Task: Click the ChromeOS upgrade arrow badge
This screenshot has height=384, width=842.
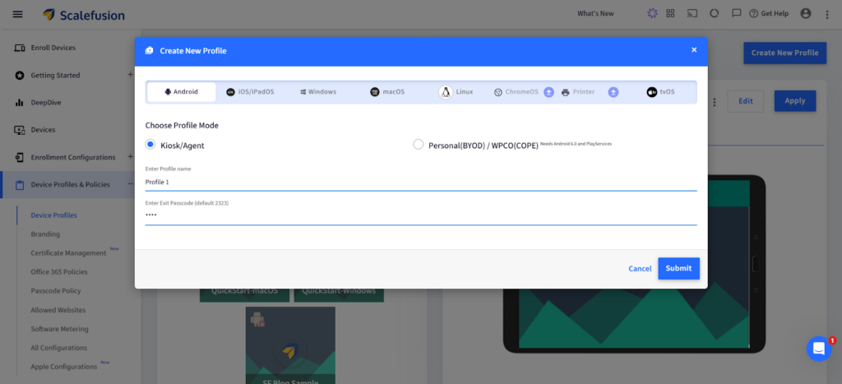Action: pos(548,92)
